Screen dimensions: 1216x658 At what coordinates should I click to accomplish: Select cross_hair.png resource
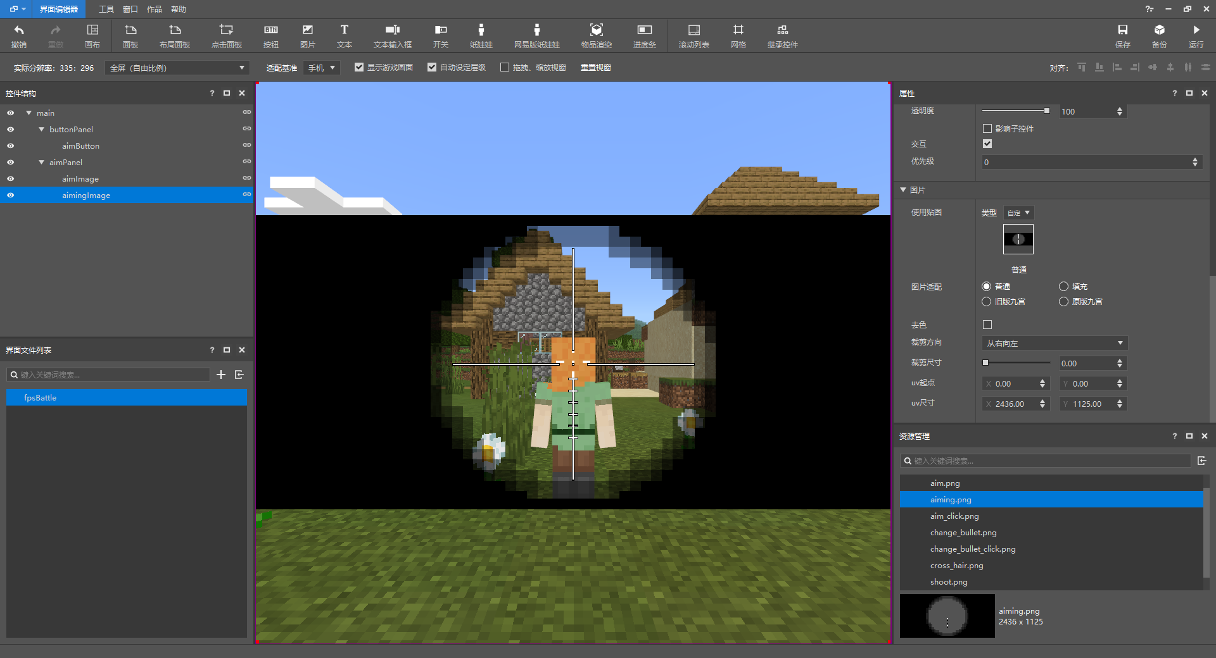[1051, 565]
